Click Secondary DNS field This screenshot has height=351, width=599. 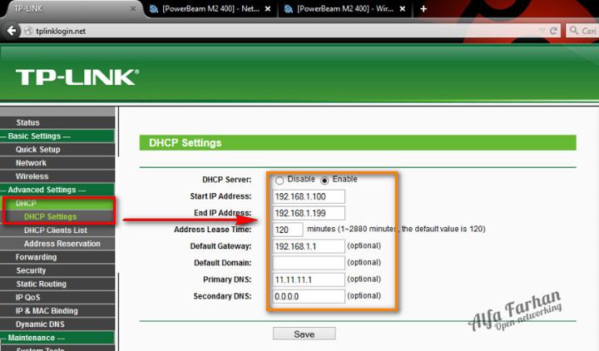[309, 296]
